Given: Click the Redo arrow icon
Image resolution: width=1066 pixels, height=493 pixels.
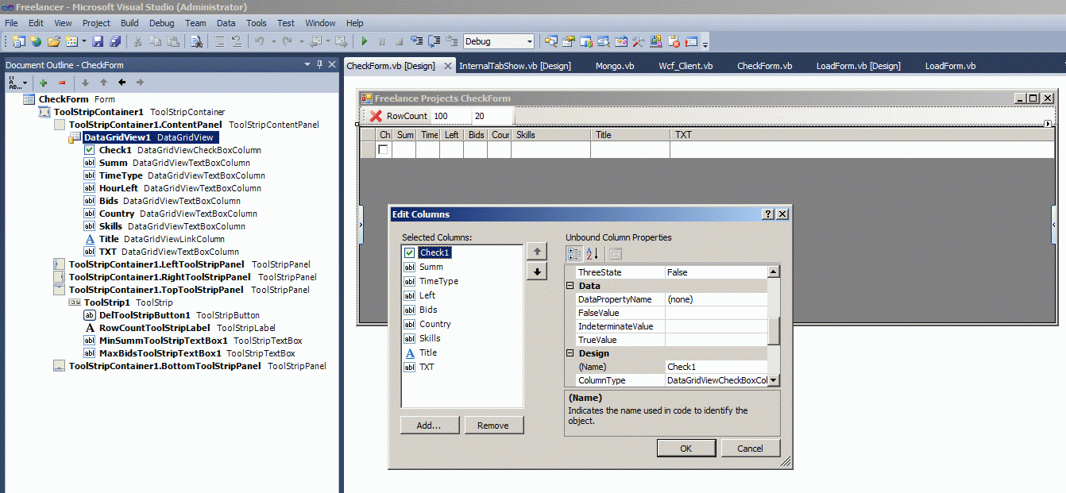Looking at the screenshot, I should 288,41.
